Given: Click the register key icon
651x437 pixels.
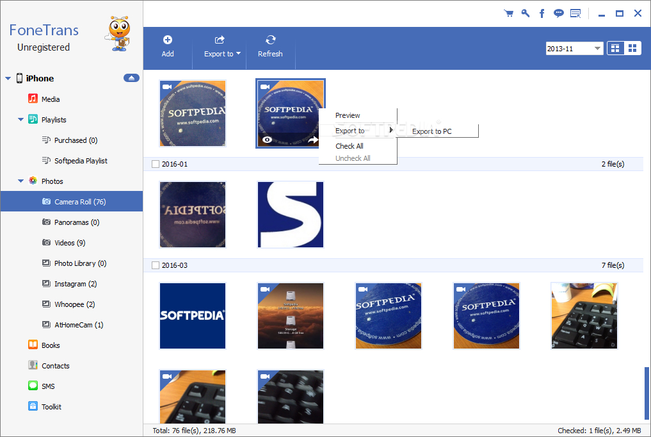Looking at the screenshot, I should point(525,13).
